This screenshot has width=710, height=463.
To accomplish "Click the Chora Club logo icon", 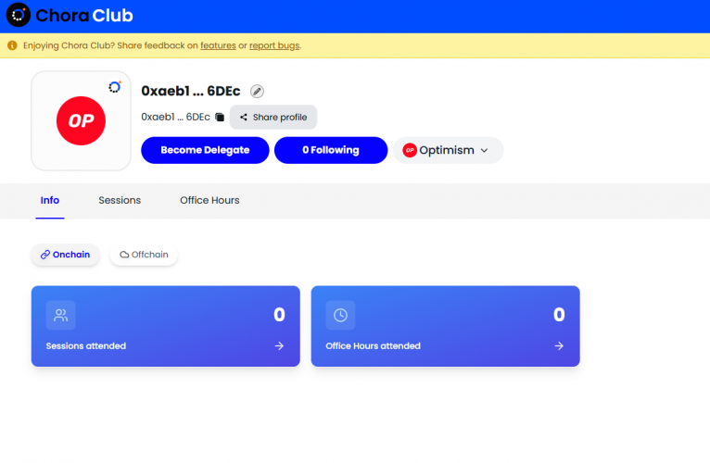I will pyautogui.click(x=19, y=15).
